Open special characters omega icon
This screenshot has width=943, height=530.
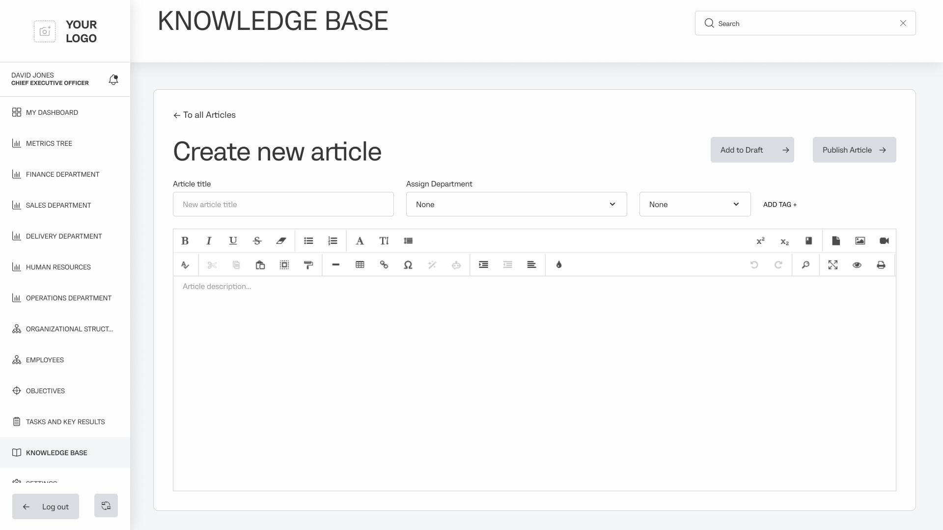click(x=408, y=265)
